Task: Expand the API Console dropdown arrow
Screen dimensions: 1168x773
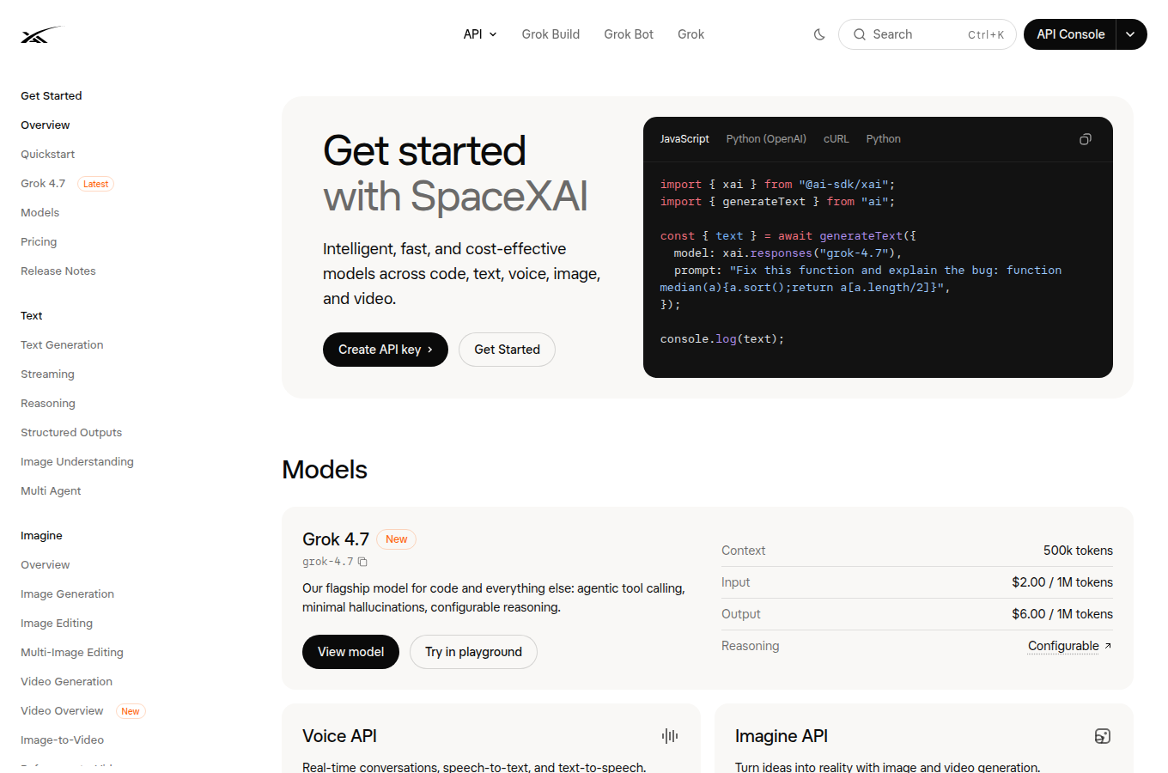Action: pyautogui.click(x=1131, y=34)
